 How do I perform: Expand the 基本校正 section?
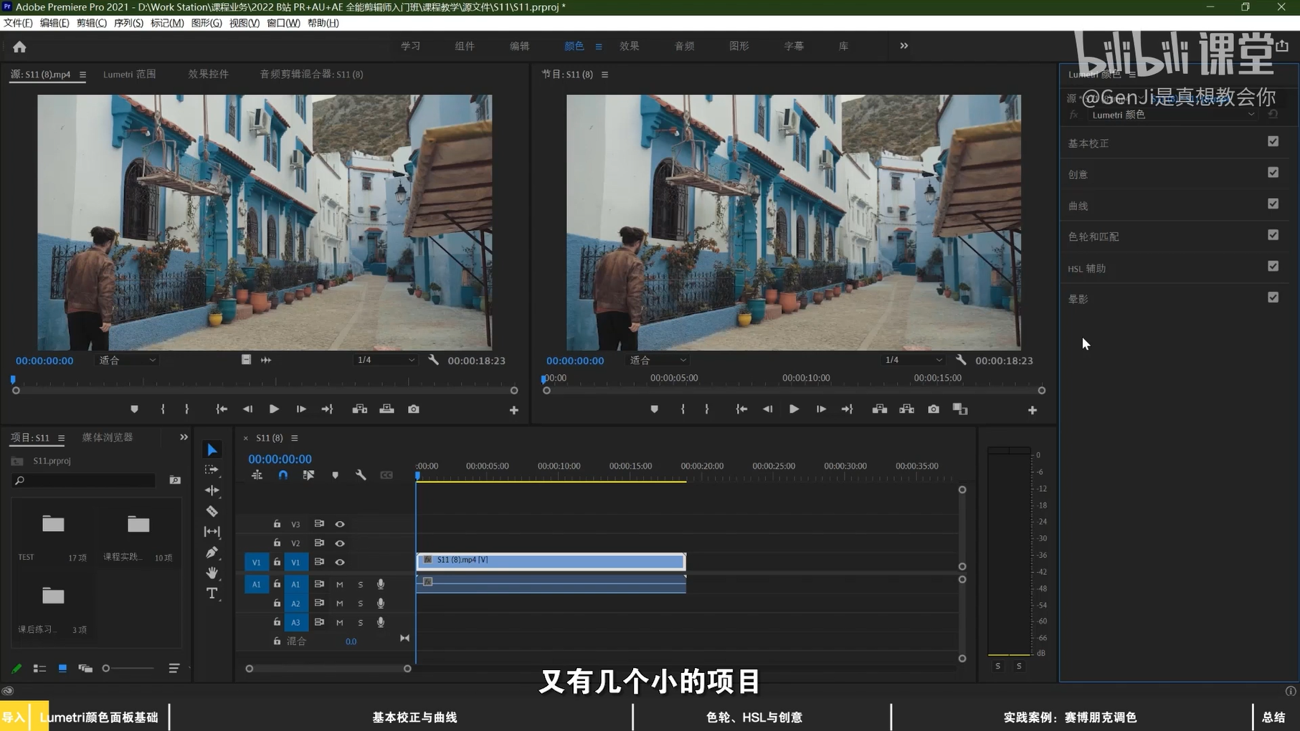[1088, 143]
